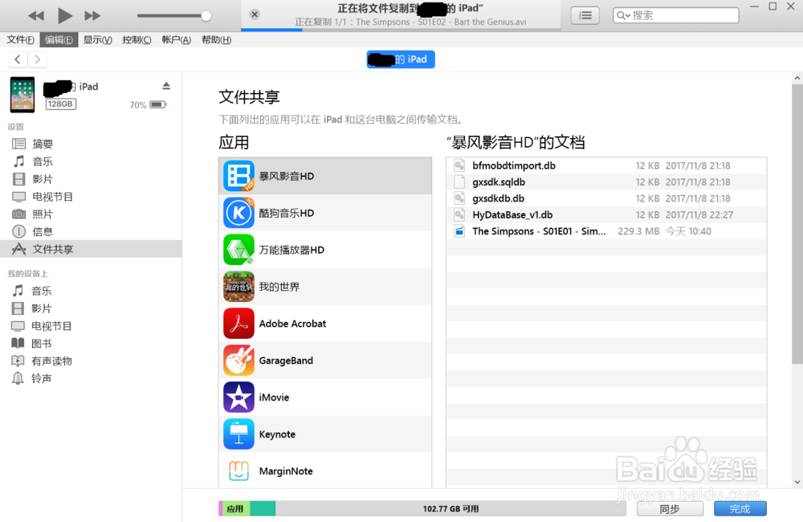This screenshot has height=522, width=803.
Task: Select file gxsdk.sqldb
Action: [606, 181]
